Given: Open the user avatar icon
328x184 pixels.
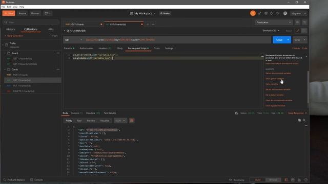Looking at the screenshot, I should (285, 13).
